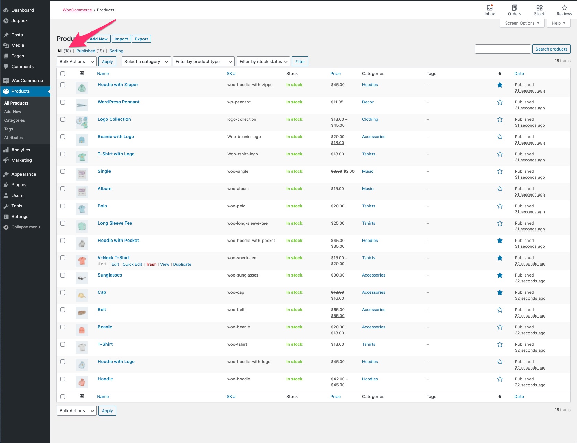
Task: Open Attributes under Products submenu
Action: (x=14, y=138)
